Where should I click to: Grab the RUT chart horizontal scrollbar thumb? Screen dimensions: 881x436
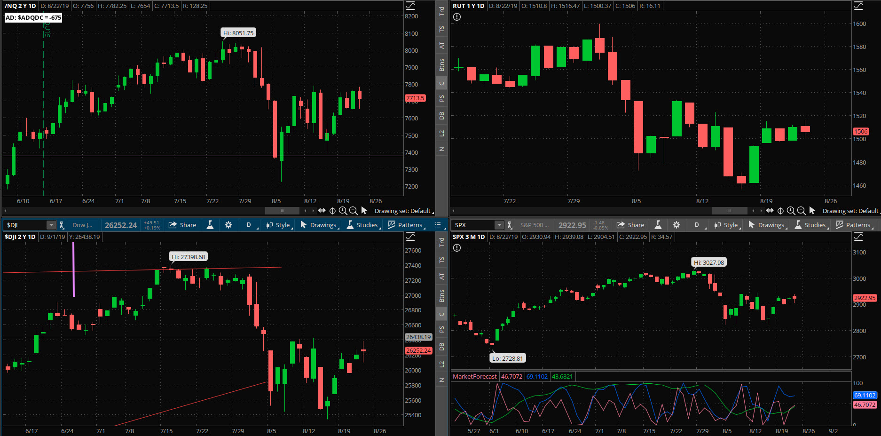[x=730, y=211]
